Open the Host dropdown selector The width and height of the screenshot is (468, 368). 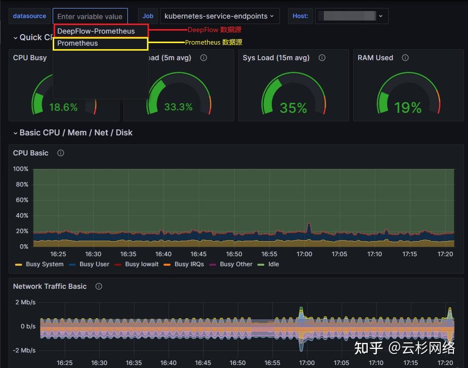tap(352, 16)
